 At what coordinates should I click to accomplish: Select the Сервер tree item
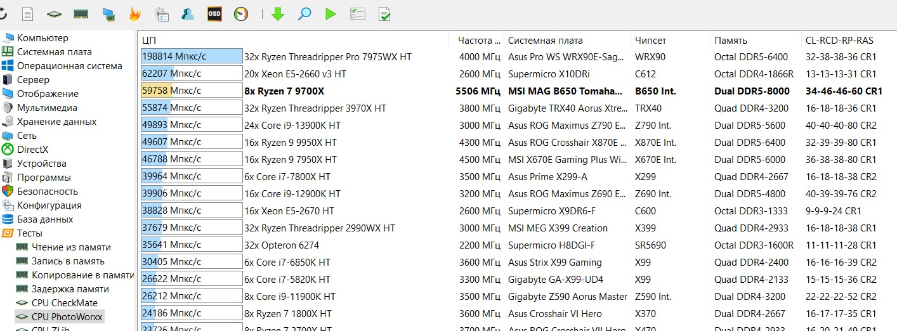[33, 80]
